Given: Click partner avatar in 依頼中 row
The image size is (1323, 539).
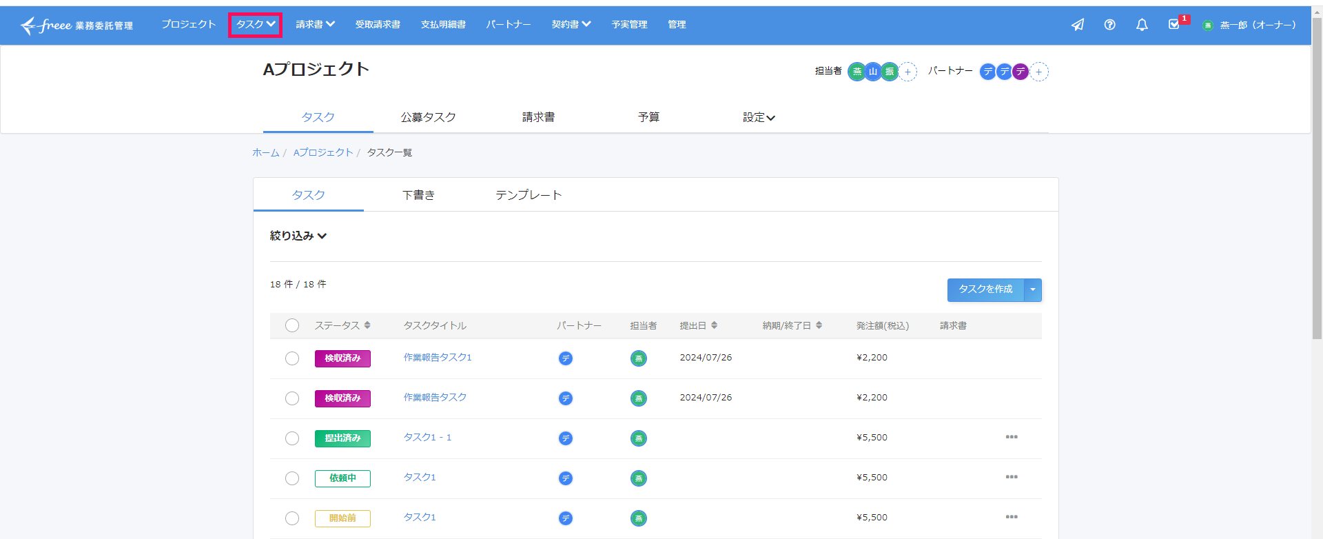Looking at the screenshot, I should click(x=566, y=478).
